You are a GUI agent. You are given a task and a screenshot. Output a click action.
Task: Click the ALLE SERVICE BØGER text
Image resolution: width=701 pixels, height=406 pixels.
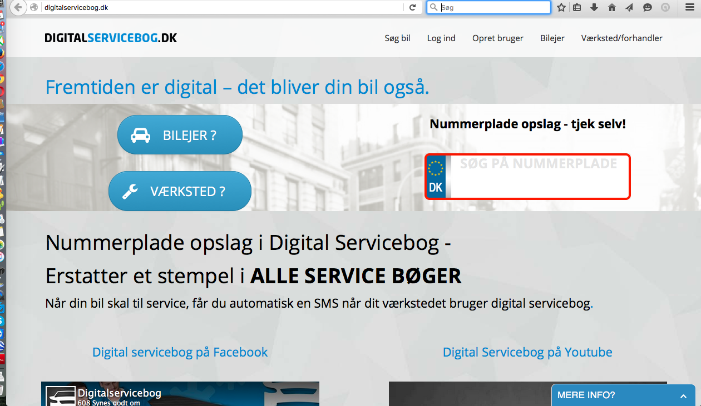point(356,276)
